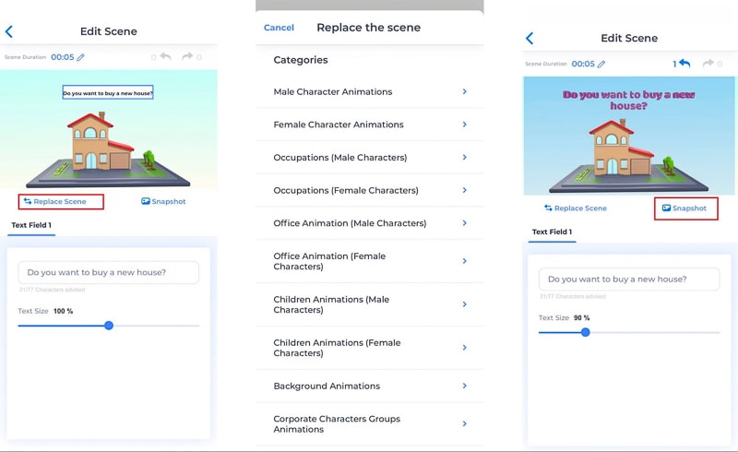Click the text input field in the left panel
This screenshot has width=738, height=452.
pyautogui.click(x=109, y=272)
